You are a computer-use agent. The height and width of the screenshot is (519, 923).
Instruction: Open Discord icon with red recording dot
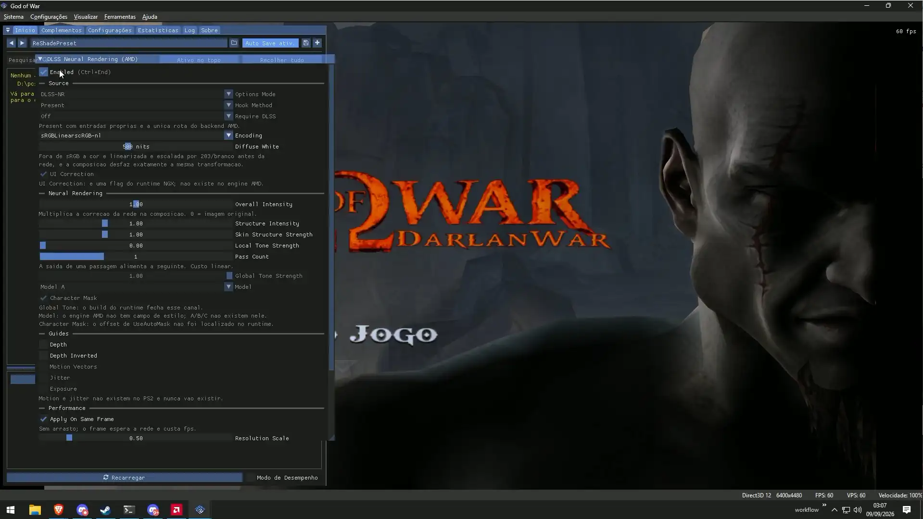[82, 510]
